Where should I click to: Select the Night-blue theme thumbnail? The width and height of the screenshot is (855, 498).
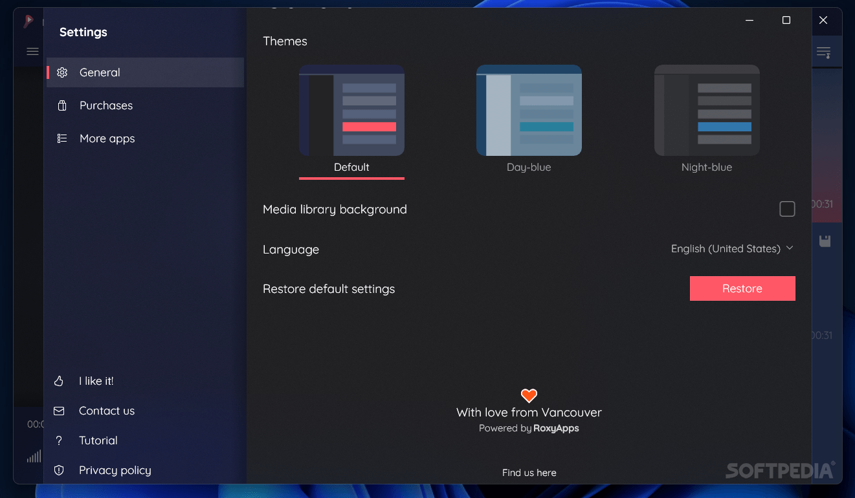707,110
